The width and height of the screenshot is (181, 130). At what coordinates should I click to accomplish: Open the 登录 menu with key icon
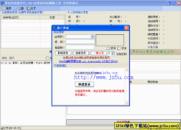click(x=7, y=8)
